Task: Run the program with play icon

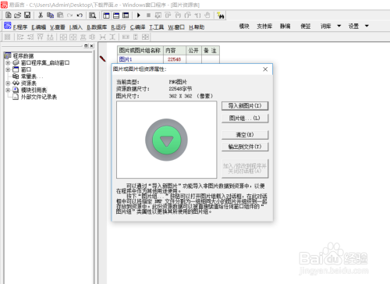Action: tap(139, 16)
